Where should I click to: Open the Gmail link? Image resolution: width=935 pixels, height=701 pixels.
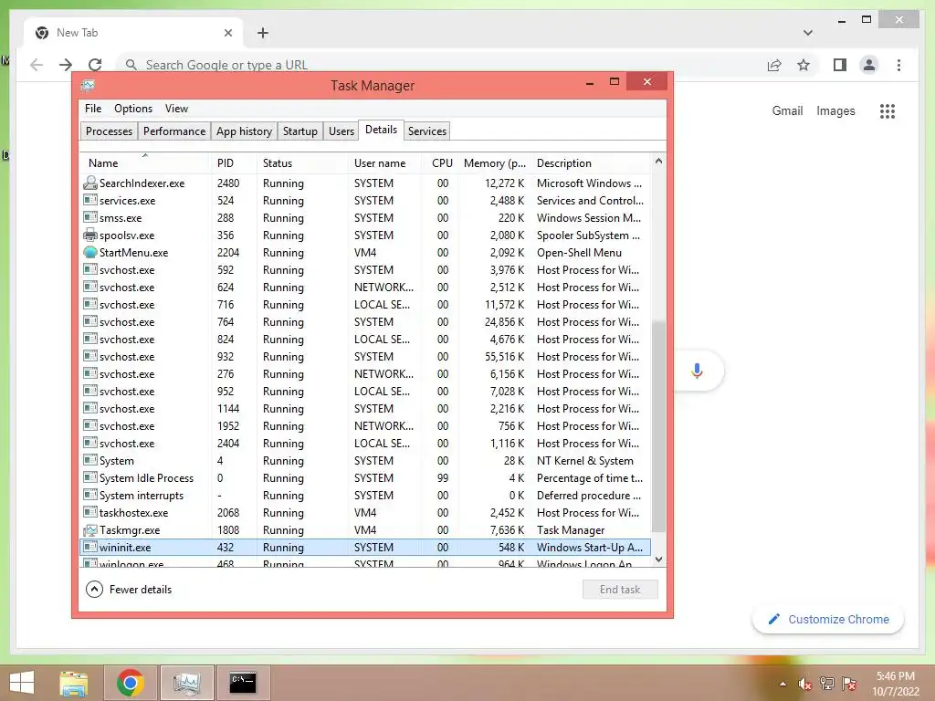click(787, 110)
